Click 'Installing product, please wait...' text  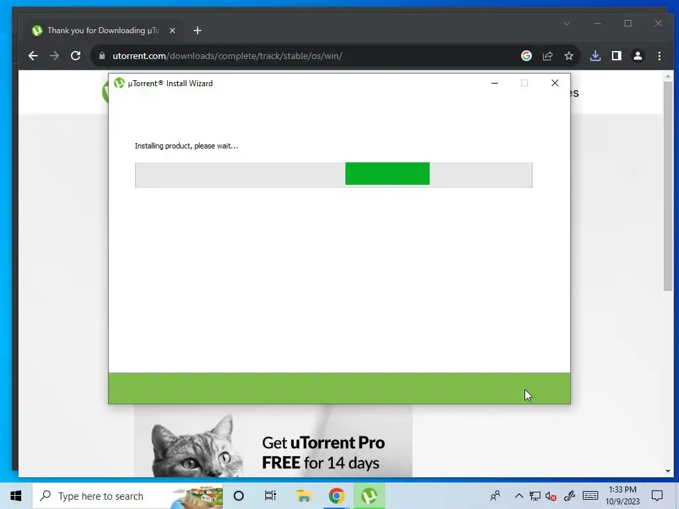[186, 146]
